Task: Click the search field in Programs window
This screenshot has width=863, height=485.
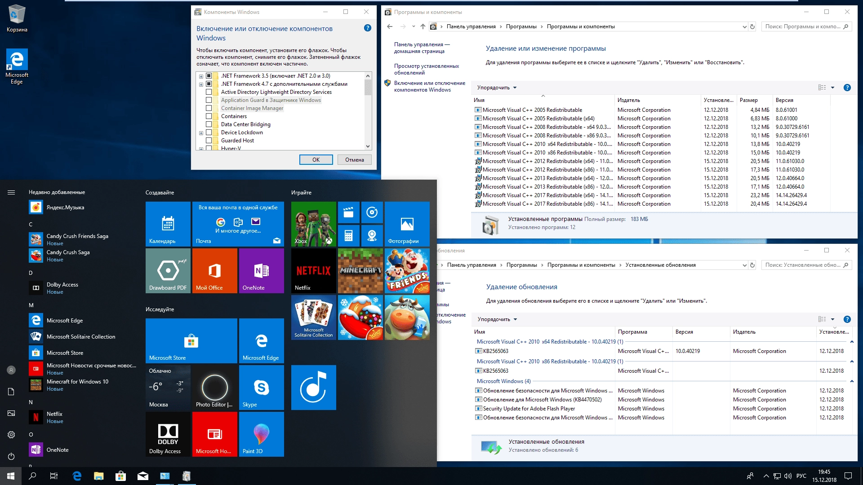Action: tap(806, 26)
